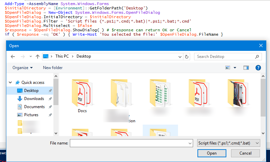Screen dimensions: 270x162
Task: Select the folder with Excel spreadsheet icon
Action: (x=160, y=93)
